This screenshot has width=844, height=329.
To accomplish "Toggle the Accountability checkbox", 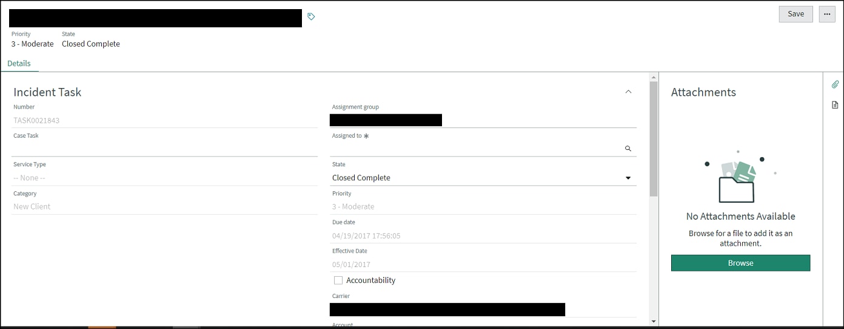I will [338, 280].
